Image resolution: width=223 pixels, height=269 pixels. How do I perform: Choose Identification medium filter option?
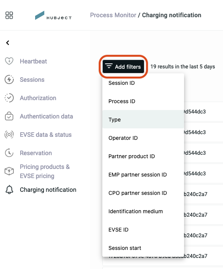(x=143, y=211)
